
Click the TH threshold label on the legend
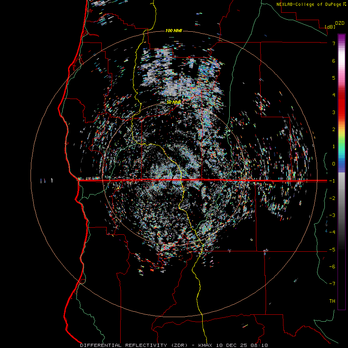click(x=332, y=301)
